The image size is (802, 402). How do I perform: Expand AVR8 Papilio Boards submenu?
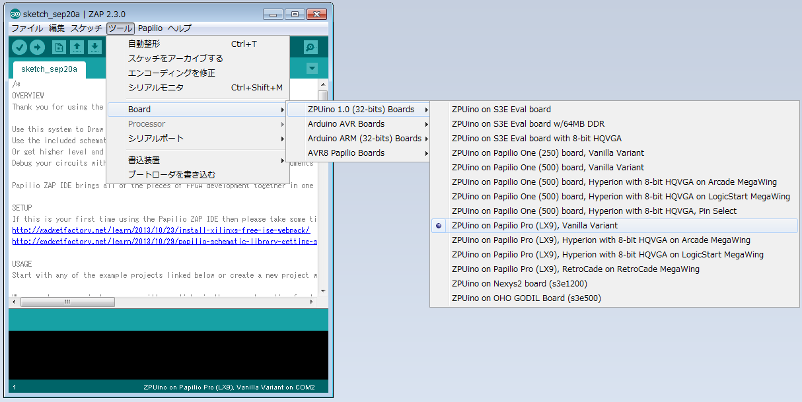point(359,153)
